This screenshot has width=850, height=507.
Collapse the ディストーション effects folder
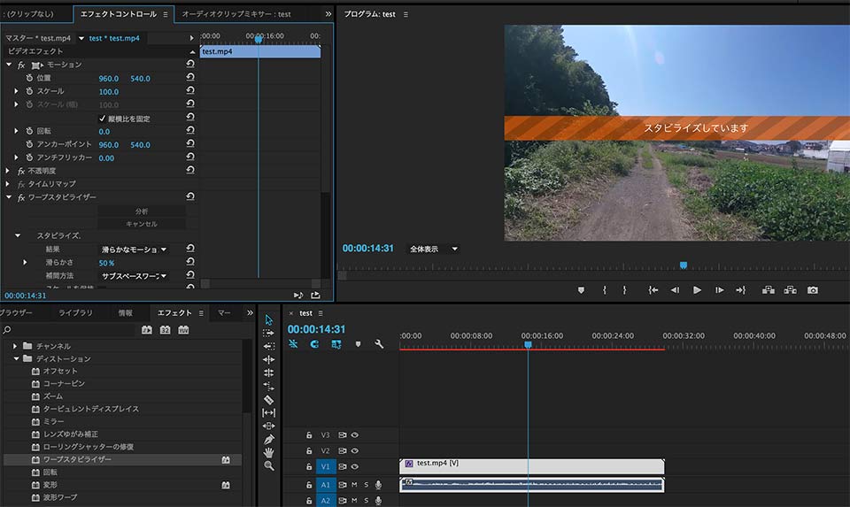point(16,358)
